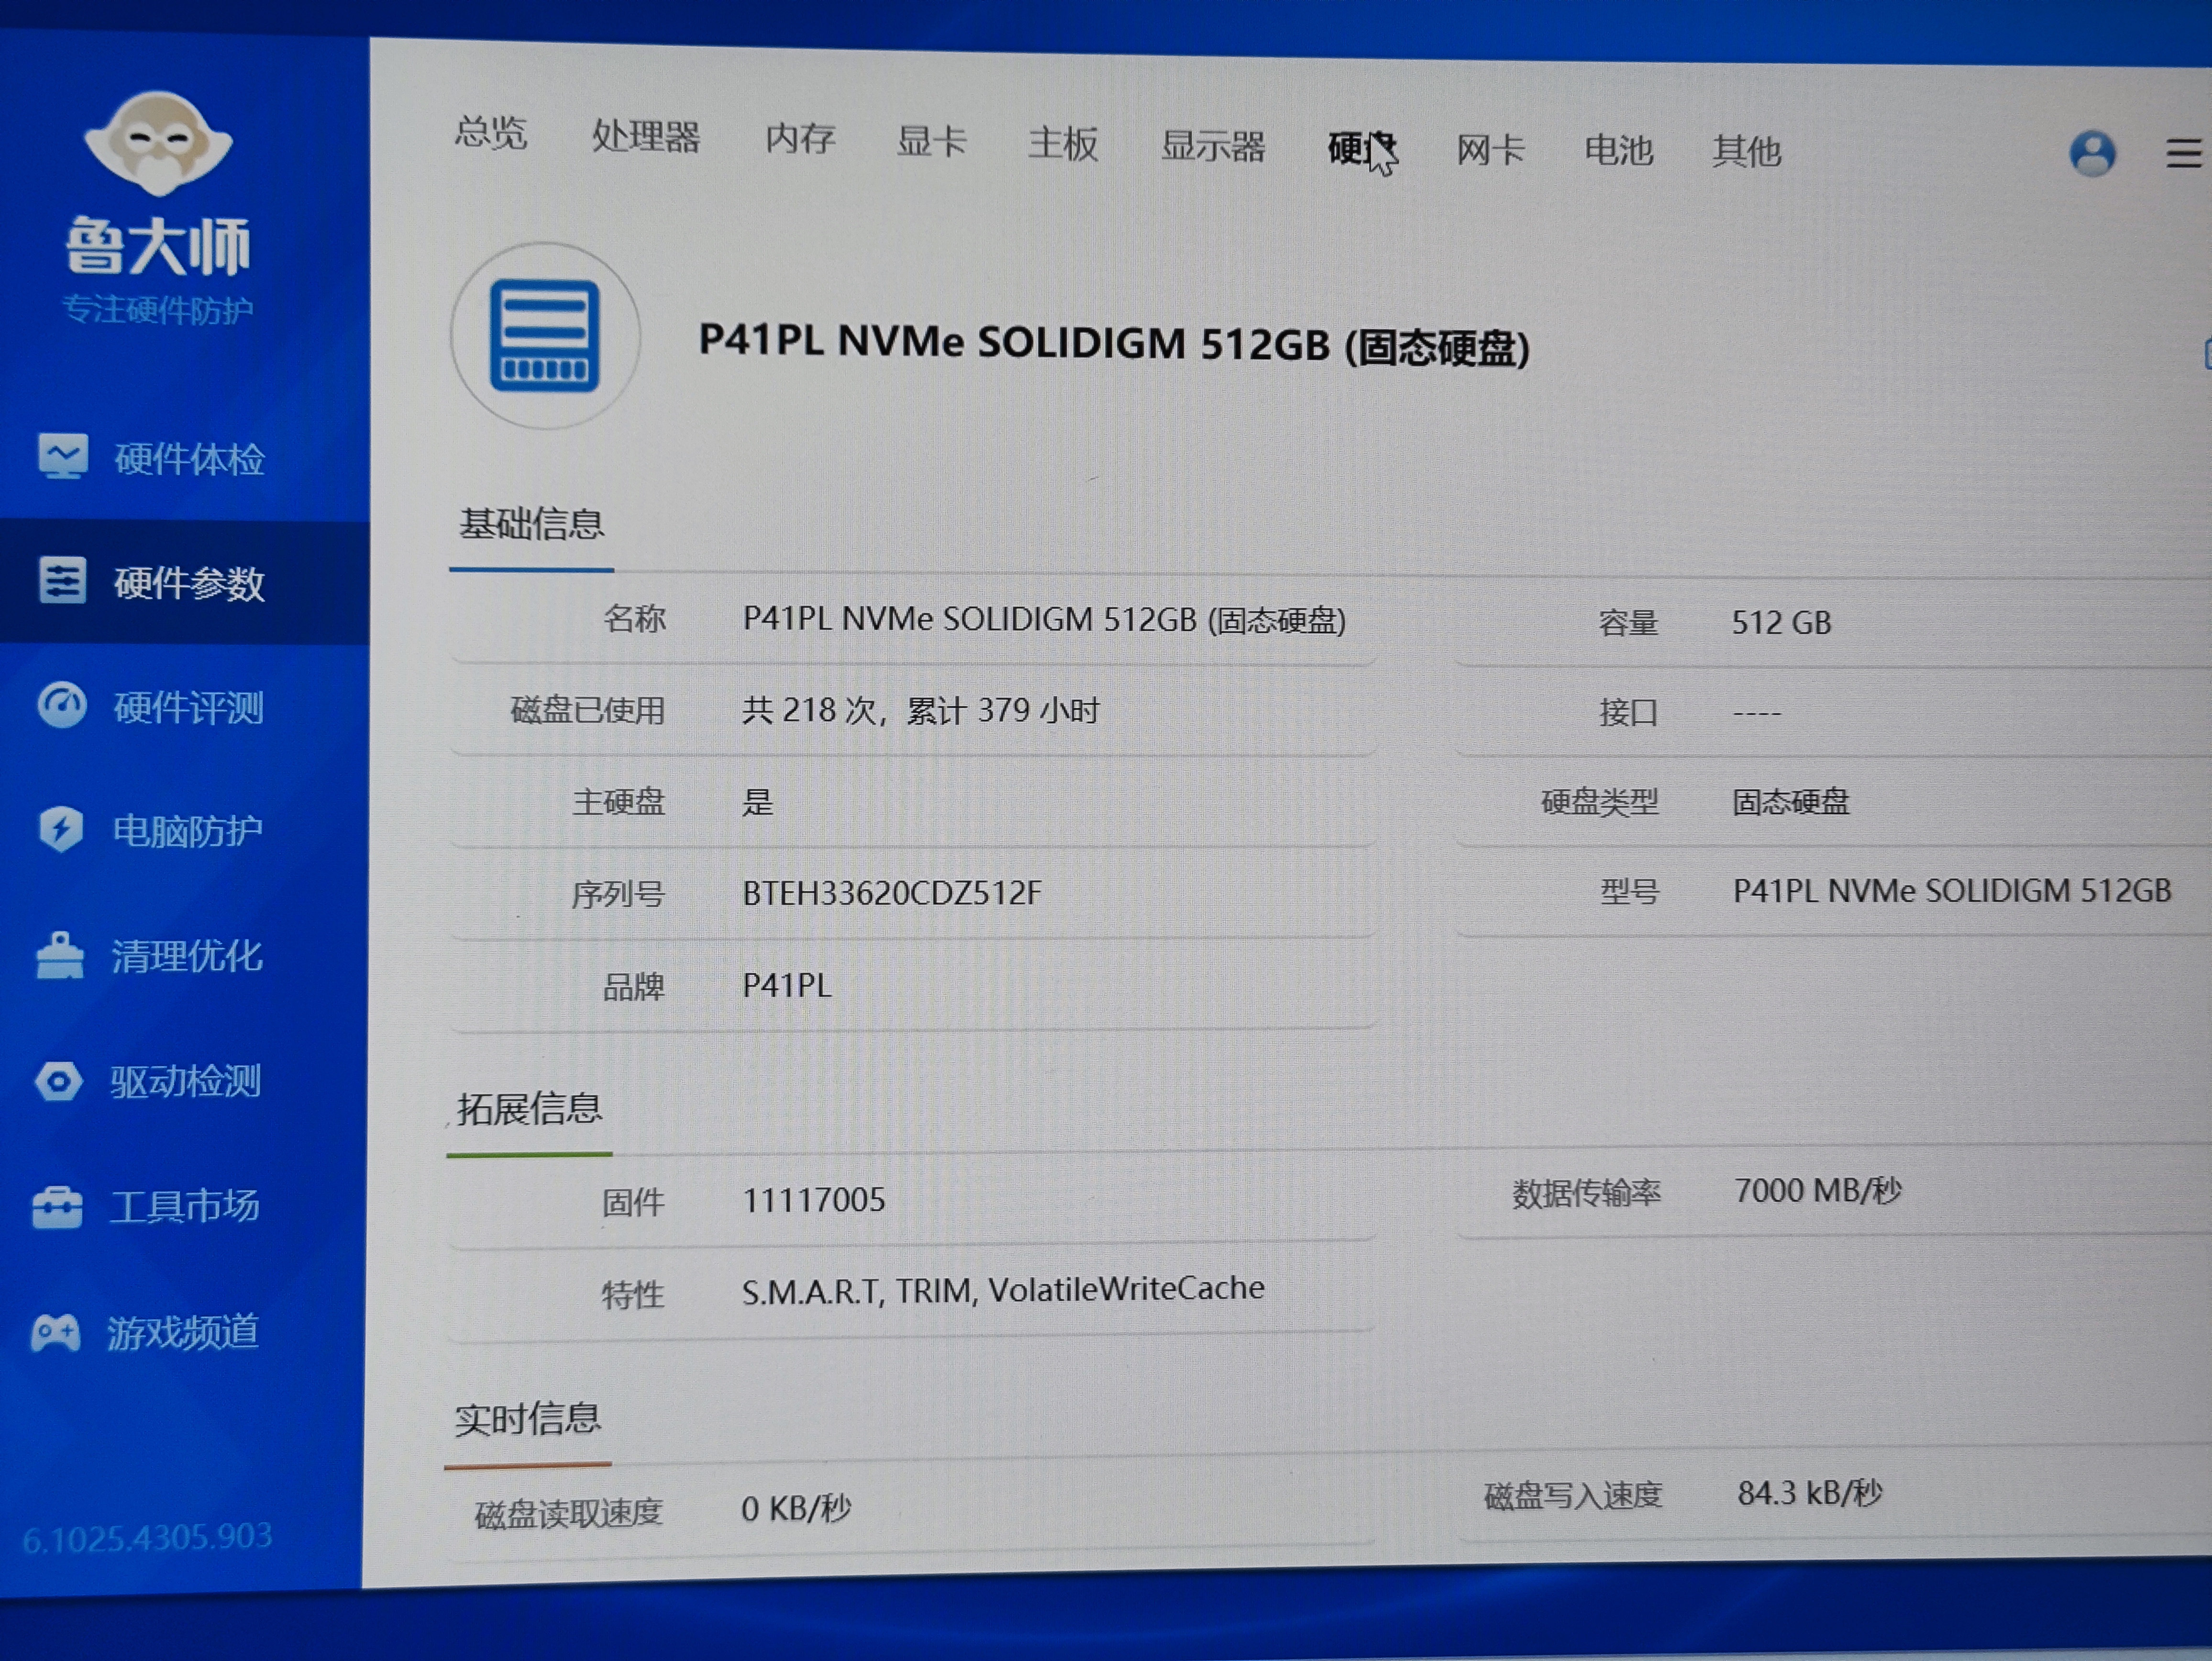Image resolution: width=2212 pixels, height=1661 pixels.
Task: Click serial number BTEH33620CDZ512F
Action: (x=891, y=892)
